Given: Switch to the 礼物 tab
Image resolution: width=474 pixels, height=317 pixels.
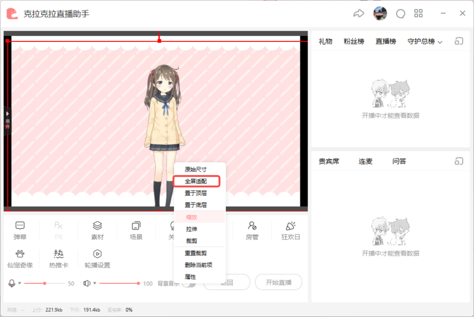Looking at the screenshot, I should click(x=325, y=41).
